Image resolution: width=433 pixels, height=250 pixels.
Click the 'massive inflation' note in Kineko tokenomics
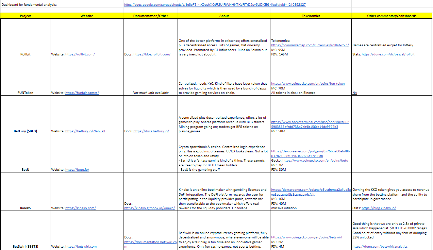pyautogui.click(x=284, y=208)
